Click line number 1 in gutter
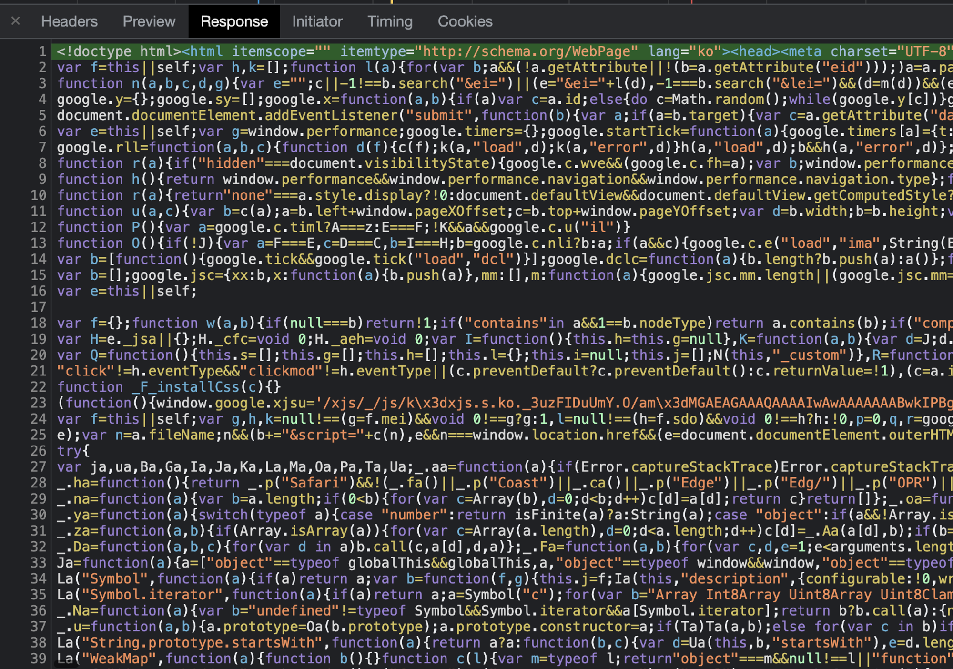953x669 pixels. pos(42,51)
